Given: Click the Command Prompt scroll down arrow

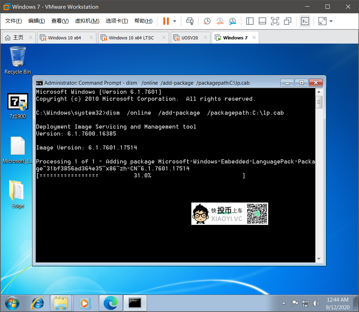Looking at the screenshot, I should coord(319,259).
